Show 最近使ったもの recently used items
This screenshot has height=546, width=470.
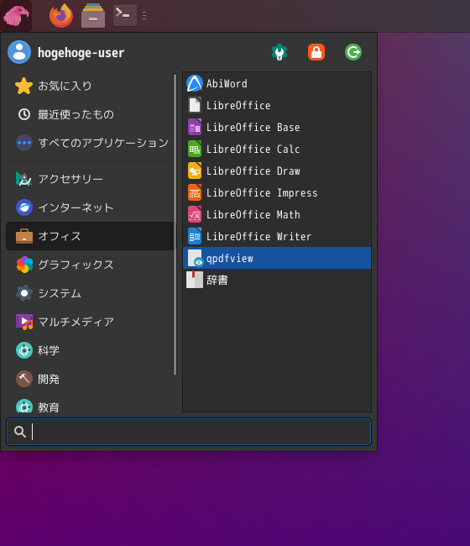[x=90, y=114]
